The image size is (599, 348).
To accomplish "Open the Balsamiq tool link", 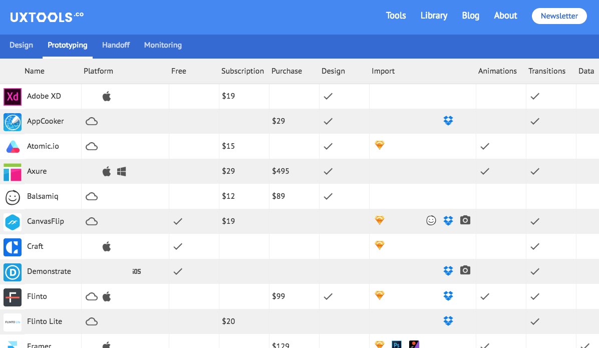I will pos(43,196).
